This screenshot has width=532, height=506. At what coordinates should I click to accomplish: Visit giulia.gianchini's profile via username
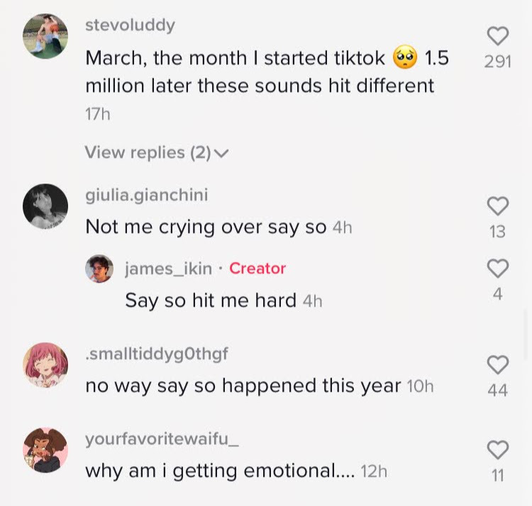[147, 195]
